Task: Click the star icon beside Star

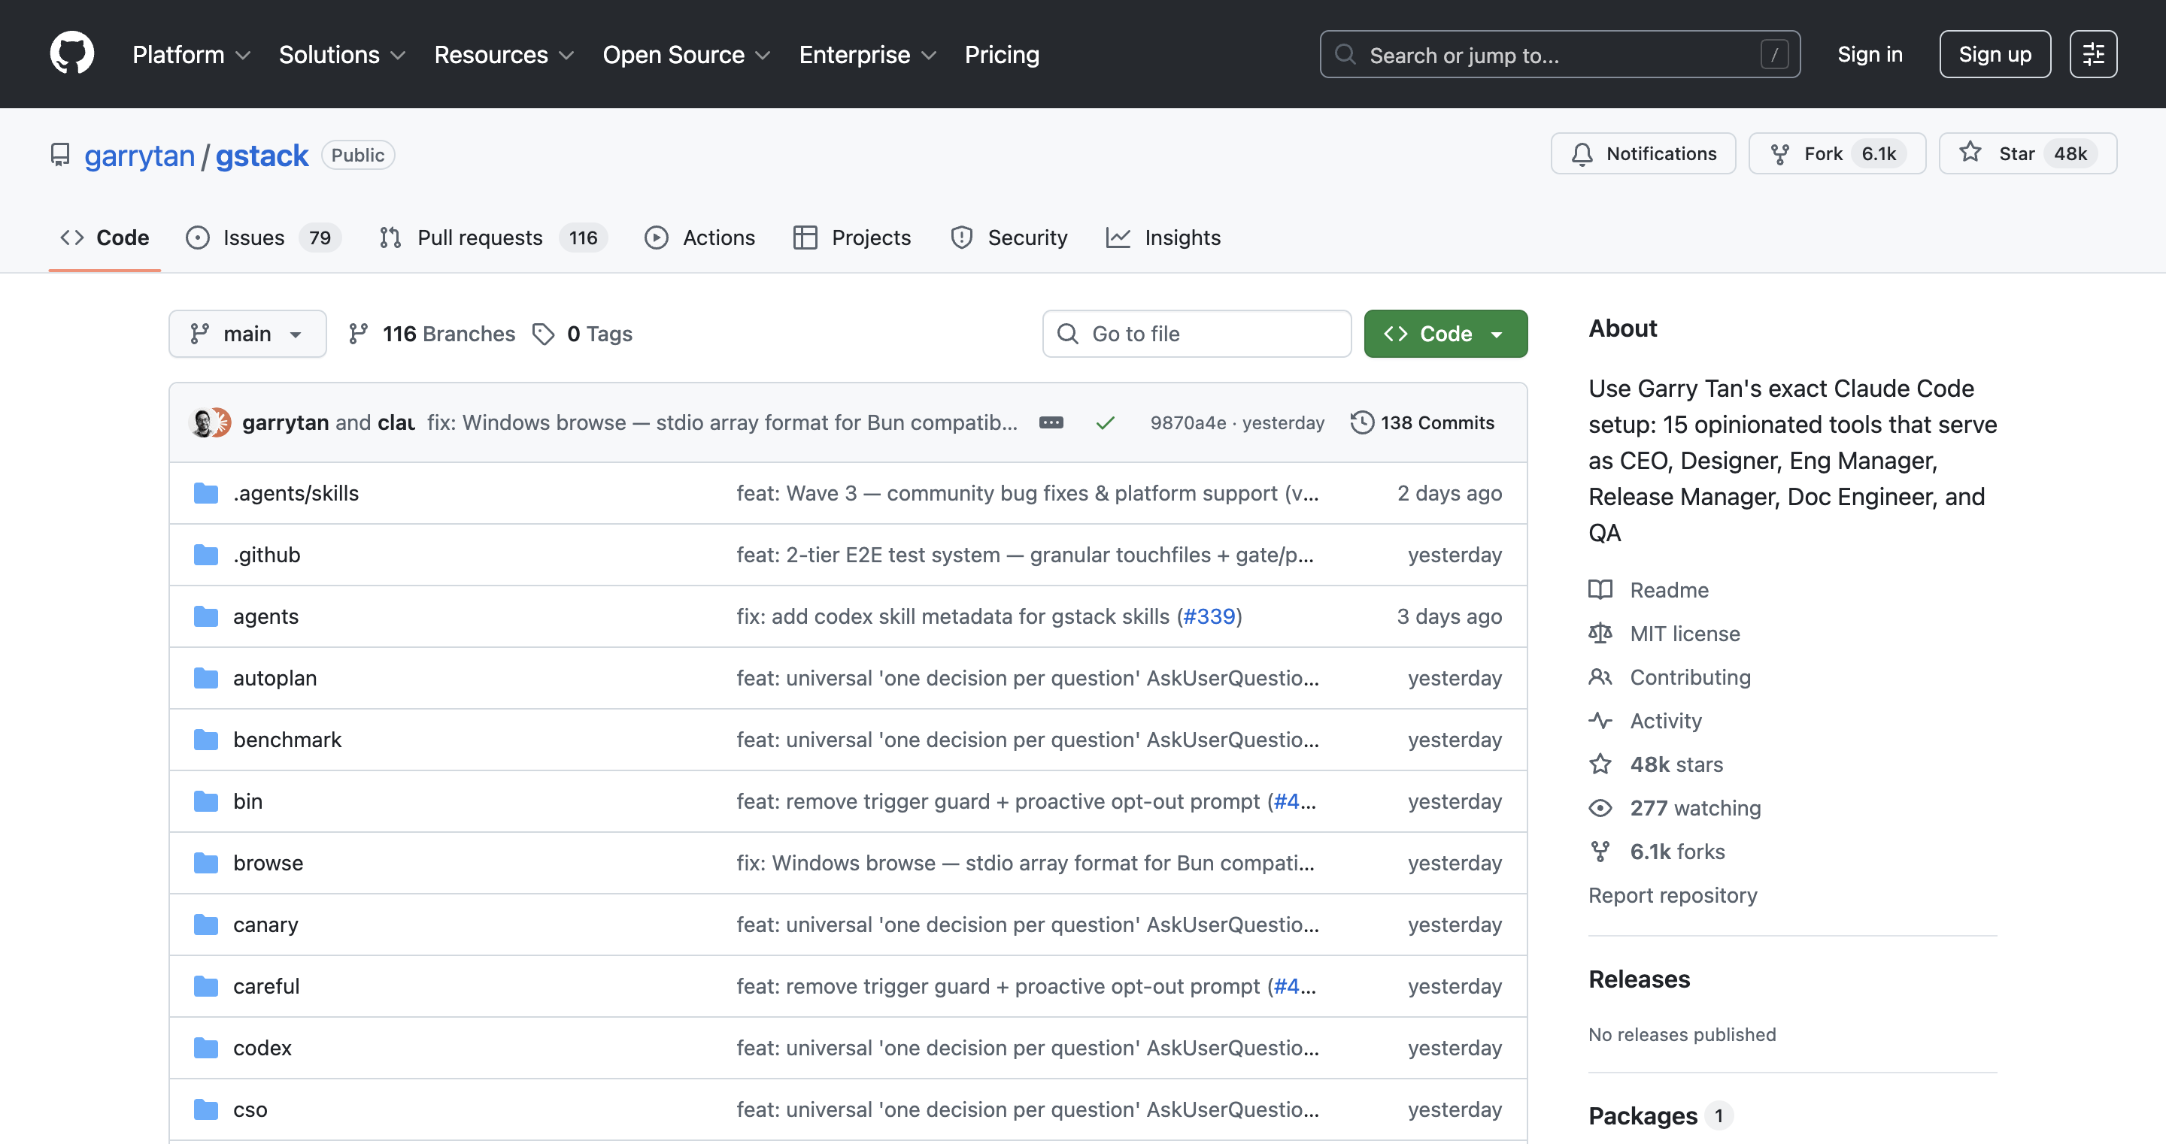Action: pyautogui.click(x=1970, y=153)
